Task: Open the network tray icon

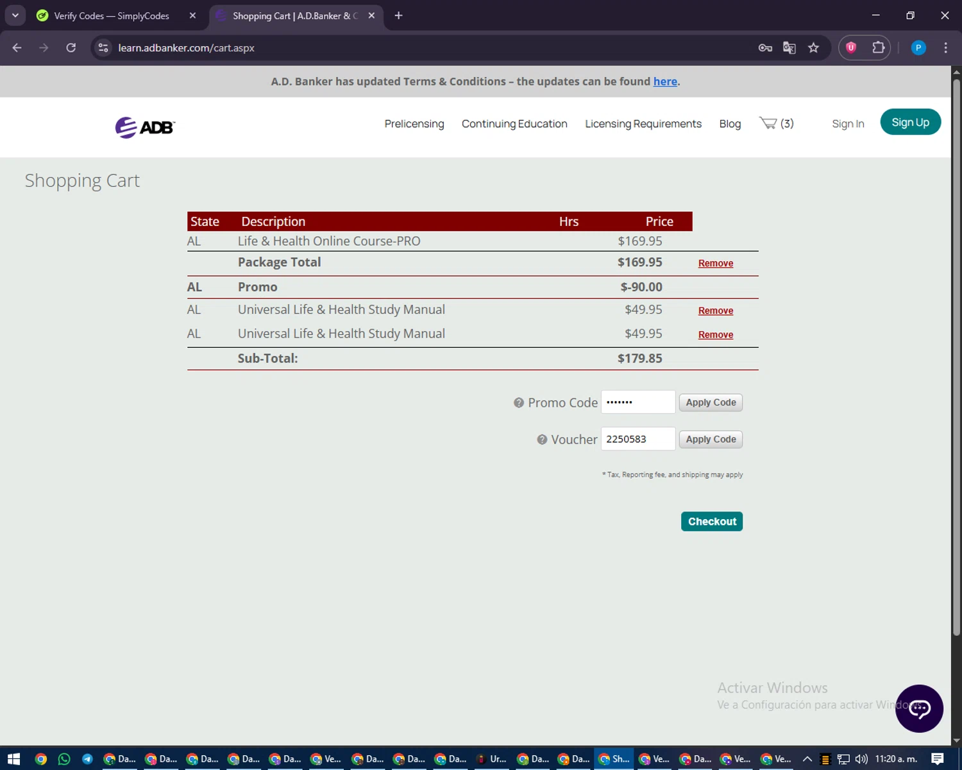Action: click(x=843, y=759)
